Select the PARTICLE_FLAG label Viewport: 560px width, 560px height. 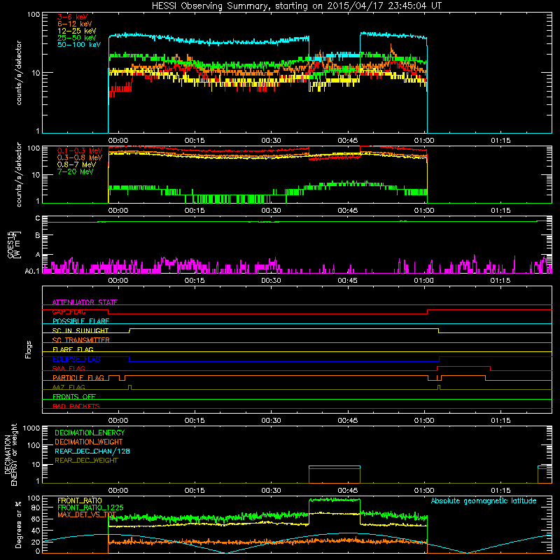pos(78,378)
